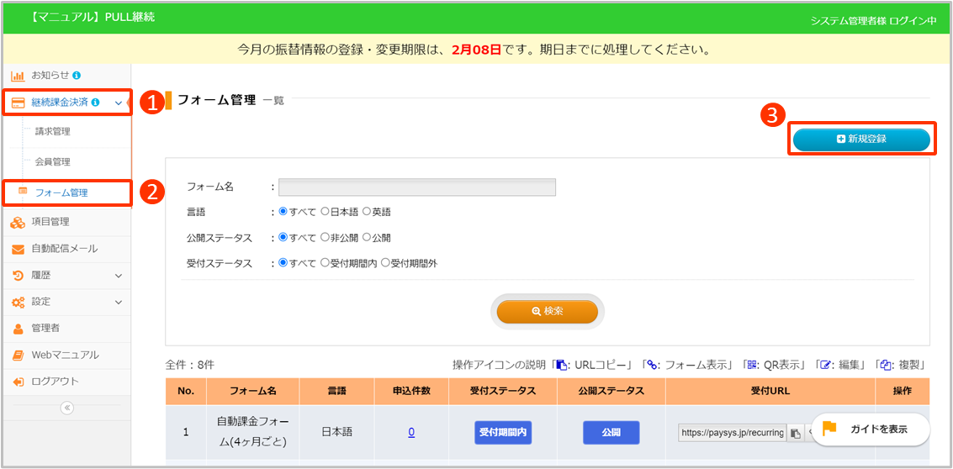This screenshot has height=469, width=953.
Task: Select 非公開 in 公開ステータス filter
Action: [x=325, y=238]
